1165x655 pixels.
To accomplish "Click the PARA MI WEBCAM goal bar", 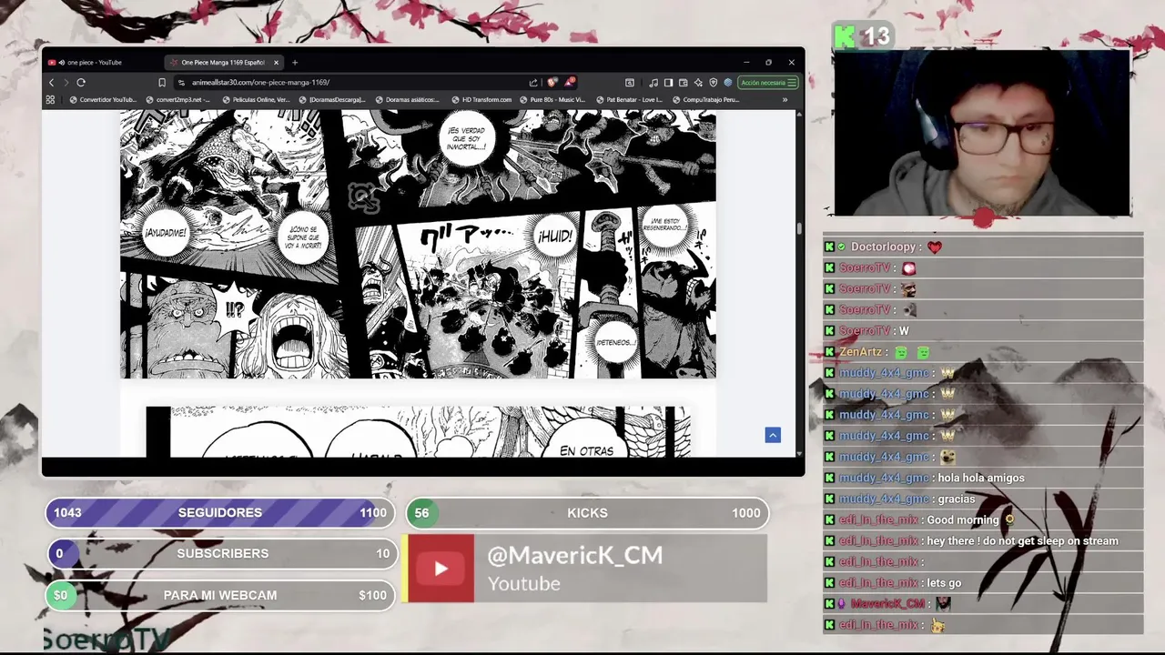I will pos(220,595).
